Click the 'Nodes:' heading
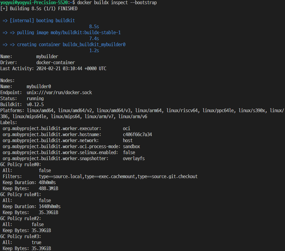 (x=7, y=81)
